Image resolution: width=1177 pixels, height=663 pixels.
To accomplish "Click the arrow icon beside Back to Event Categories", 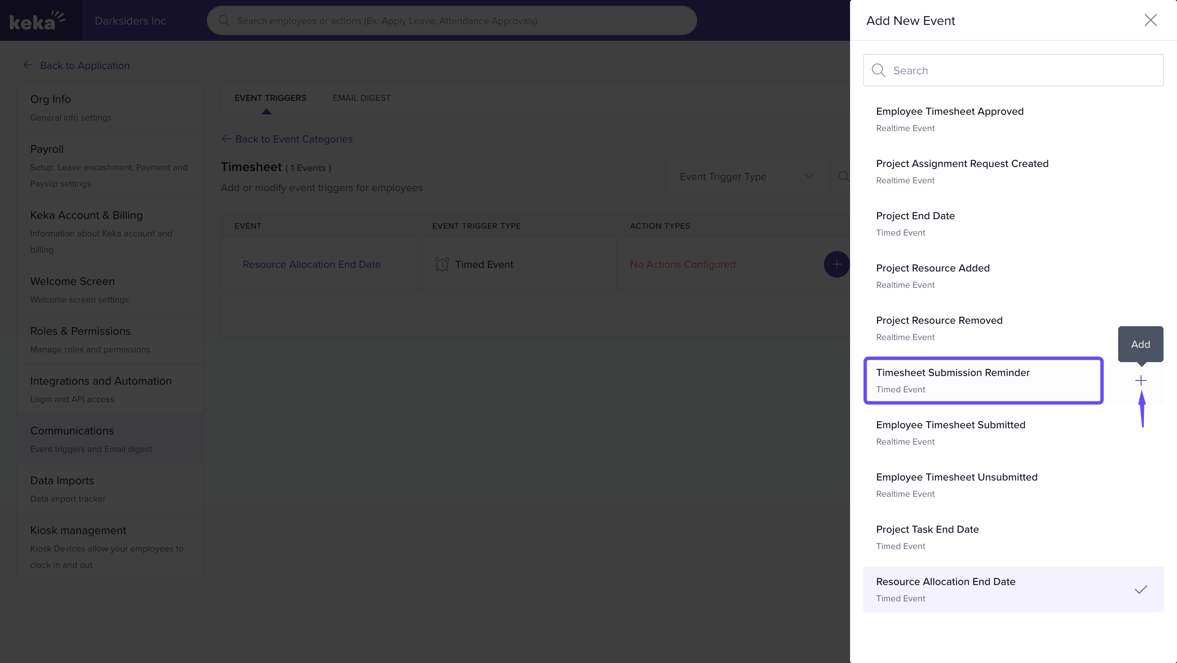I will 226,139.
